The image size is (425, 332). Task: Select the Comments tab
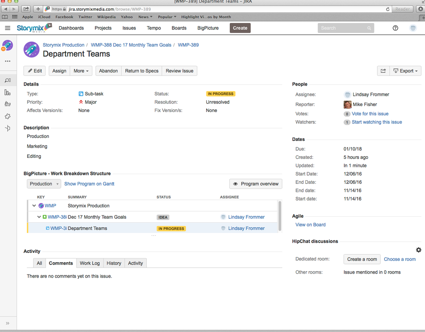61,263
